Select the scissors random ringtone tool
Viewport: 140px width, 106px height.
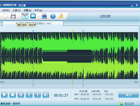click(x=25, y=16)
